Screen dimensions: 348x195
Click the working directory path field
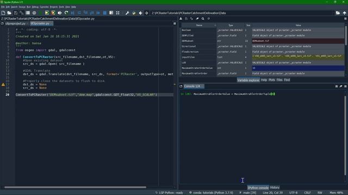(x=242, y=13)
